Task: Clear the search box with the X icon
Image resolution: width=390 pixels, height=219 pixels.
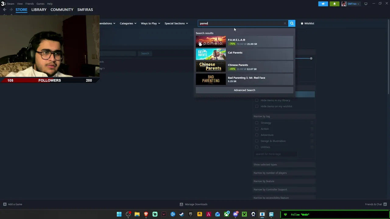Action: [x=285, y=23]
